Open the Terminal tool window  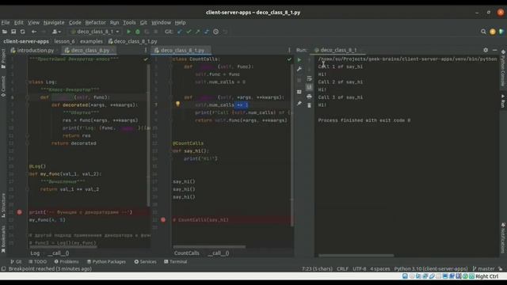176,262
